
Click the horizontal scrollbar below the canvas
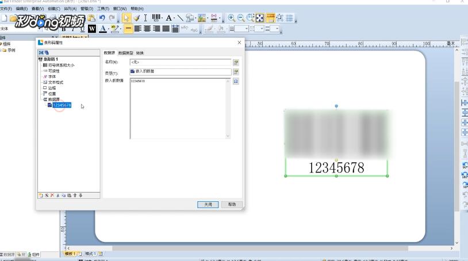[x=260, y=248]
